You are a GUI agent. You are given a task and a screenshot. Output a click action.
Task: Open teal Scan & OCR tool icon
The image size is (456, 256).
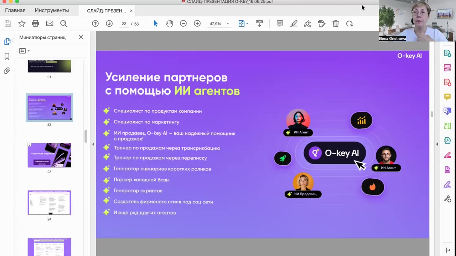pos(447,140)
